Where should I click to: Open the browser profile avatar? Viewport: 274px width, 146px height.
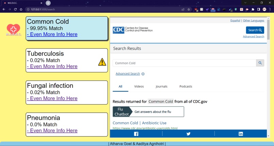264,10
